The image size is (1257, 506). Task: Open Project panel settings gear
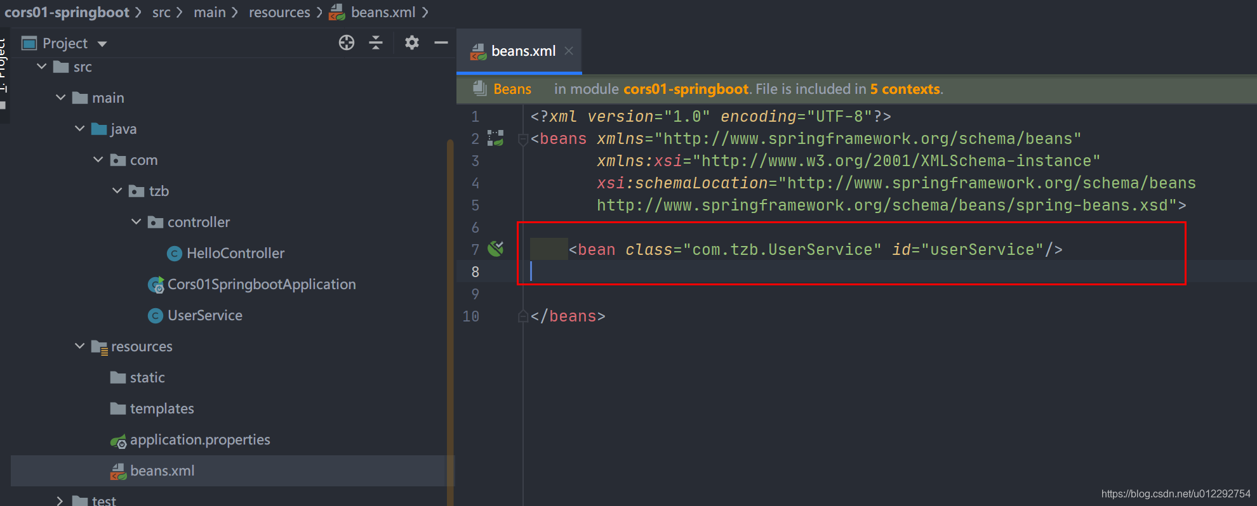tap(412, 42)
